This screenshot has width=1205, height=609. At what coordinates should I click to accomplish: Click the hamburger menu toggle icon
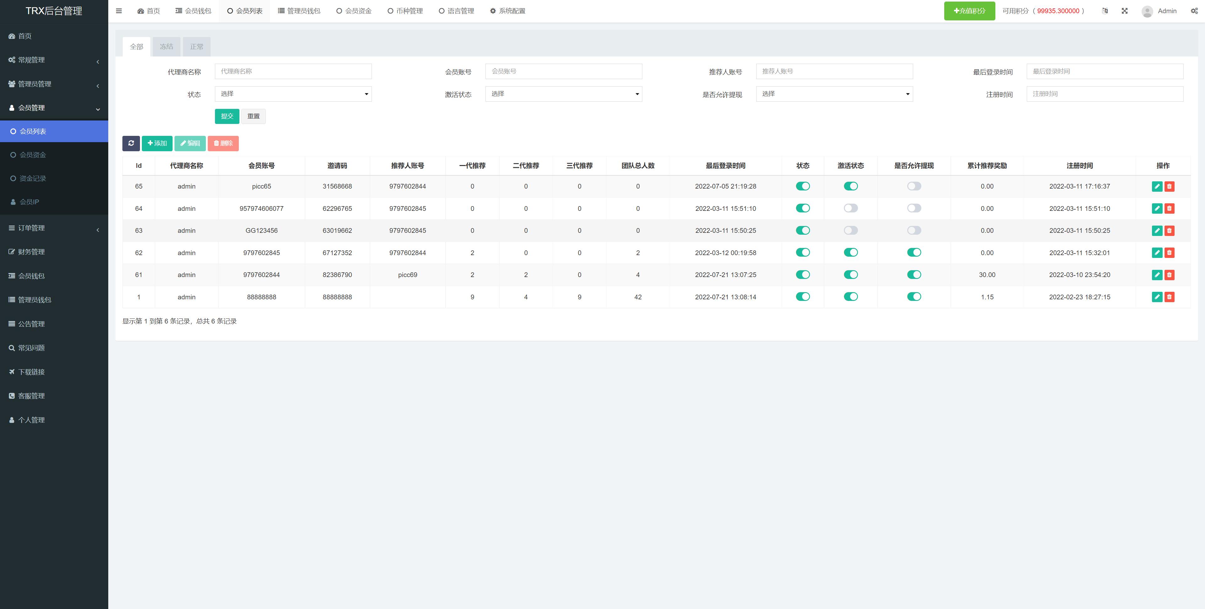119,11
